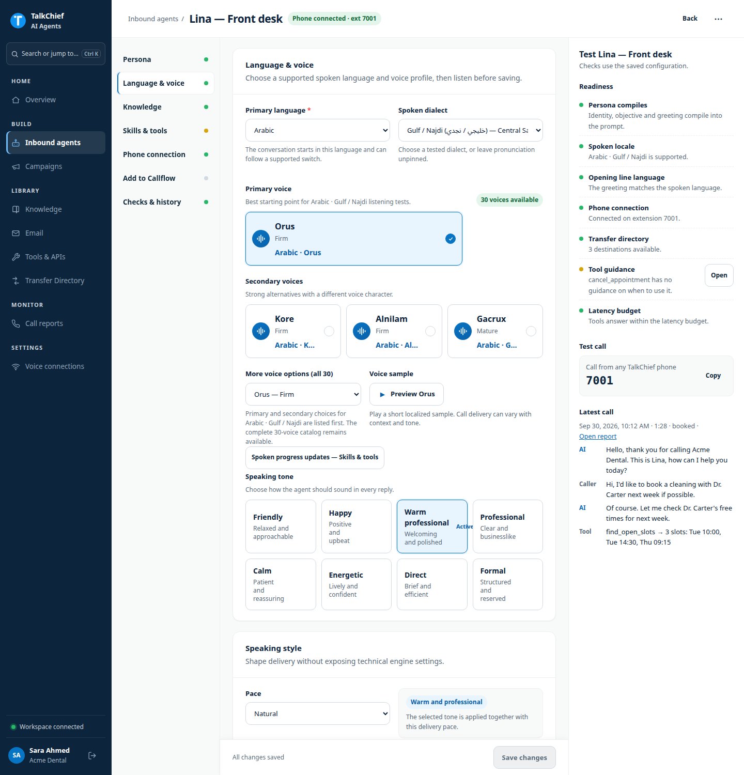Open the three-dot more options menu
This screenshot has height=775, width=744.
point(718,19)
